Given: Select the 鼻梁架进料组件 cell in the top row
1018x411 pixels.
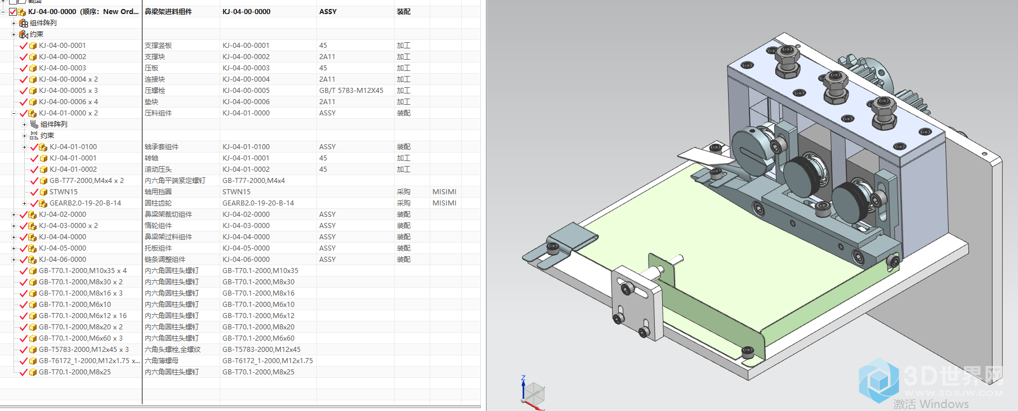Looking at the screenshot, I should (168, 12).
